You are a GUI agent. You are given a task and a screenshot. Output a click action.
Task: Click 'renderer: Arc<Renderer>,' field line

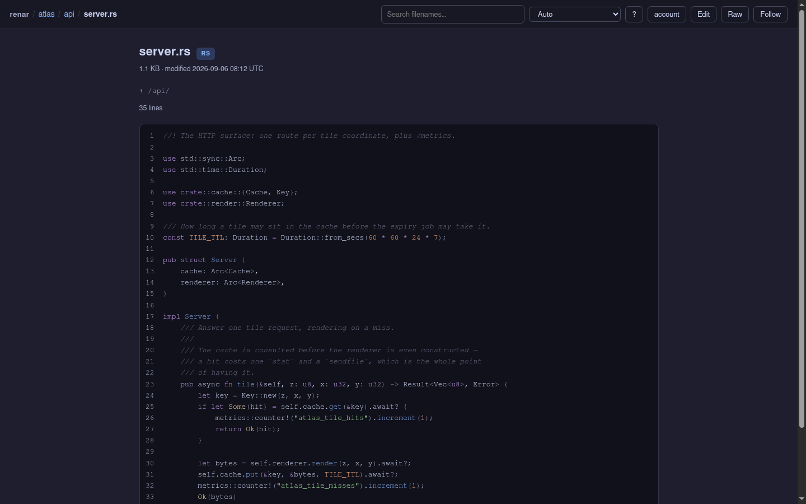point(232,282)
